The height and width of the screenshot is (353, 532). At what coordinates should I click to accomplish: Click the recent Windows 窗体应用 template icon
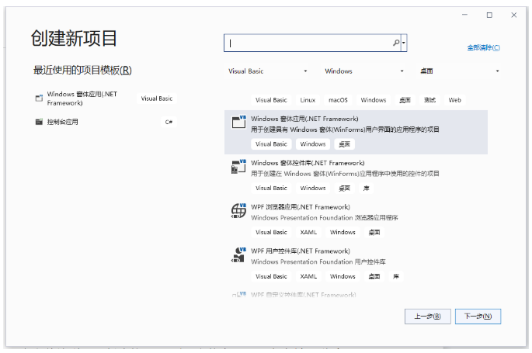coord(39,99)
